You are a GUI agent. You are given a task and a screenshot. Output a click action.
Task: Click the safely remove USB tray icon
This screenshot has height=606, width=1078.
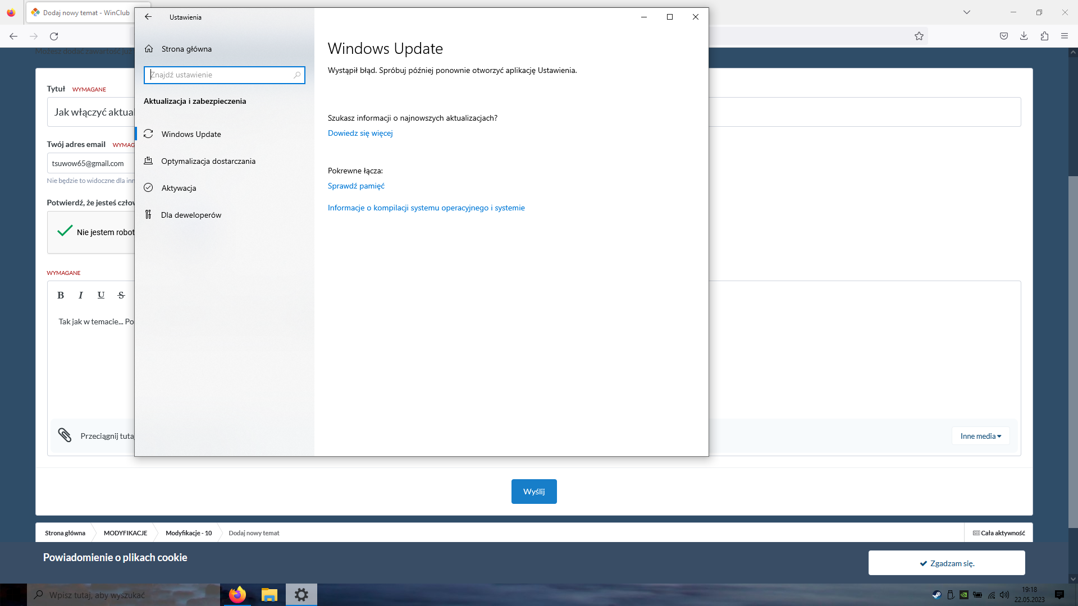pyautogui.click(x=951, y=595)
